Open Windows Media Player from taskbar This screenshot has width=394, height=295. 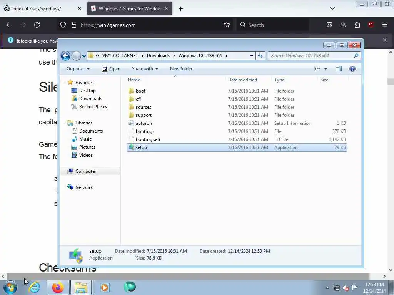(105, 287)
